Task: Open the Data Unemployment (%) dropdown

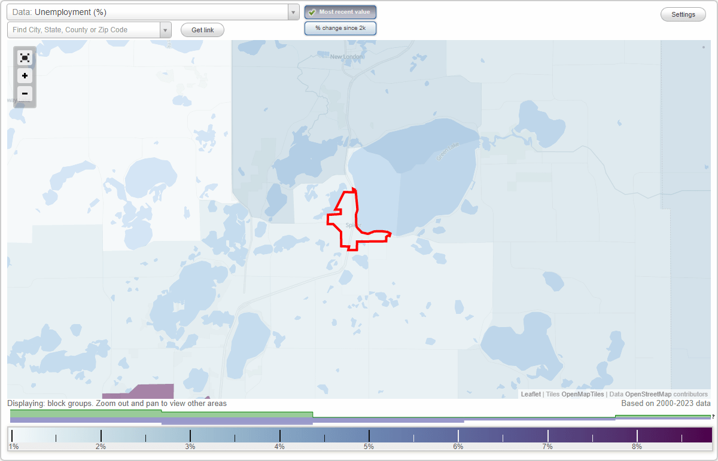Action: point(153,12)
